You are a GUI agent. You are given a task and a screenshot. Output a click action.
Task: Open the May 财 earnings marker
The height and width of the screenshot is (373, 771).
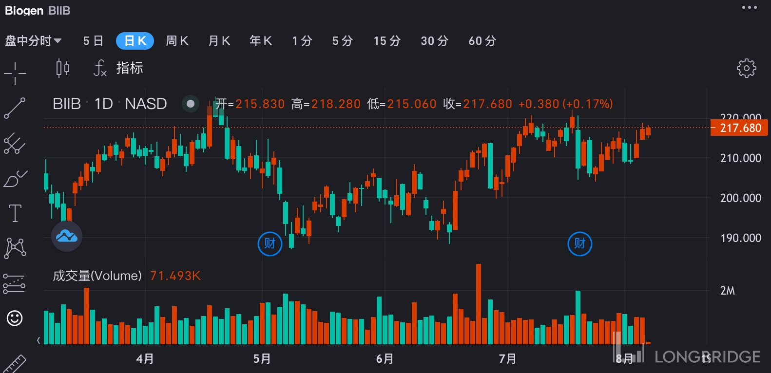pyautogui.click(x=270, y=243)
